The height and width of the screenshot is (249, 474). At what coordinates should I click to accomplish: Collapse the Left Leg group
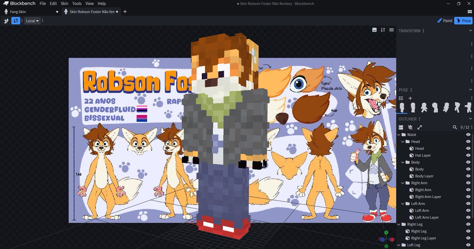[399, 245]
